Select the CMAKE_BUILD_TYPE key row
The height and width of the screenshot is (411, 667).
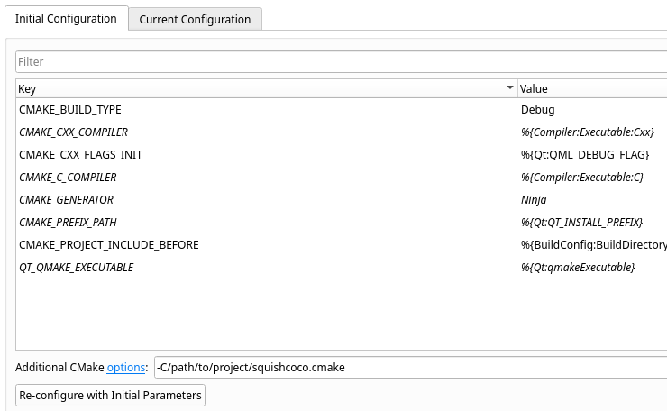(69, 110)
